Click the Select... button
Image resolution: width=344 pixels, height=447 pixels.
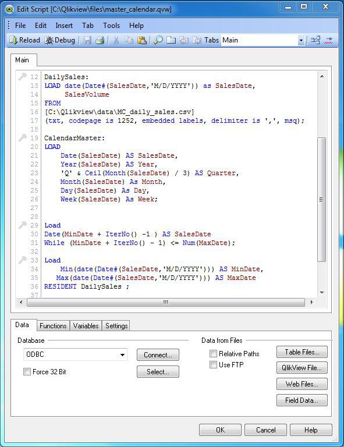click(158, 372)
